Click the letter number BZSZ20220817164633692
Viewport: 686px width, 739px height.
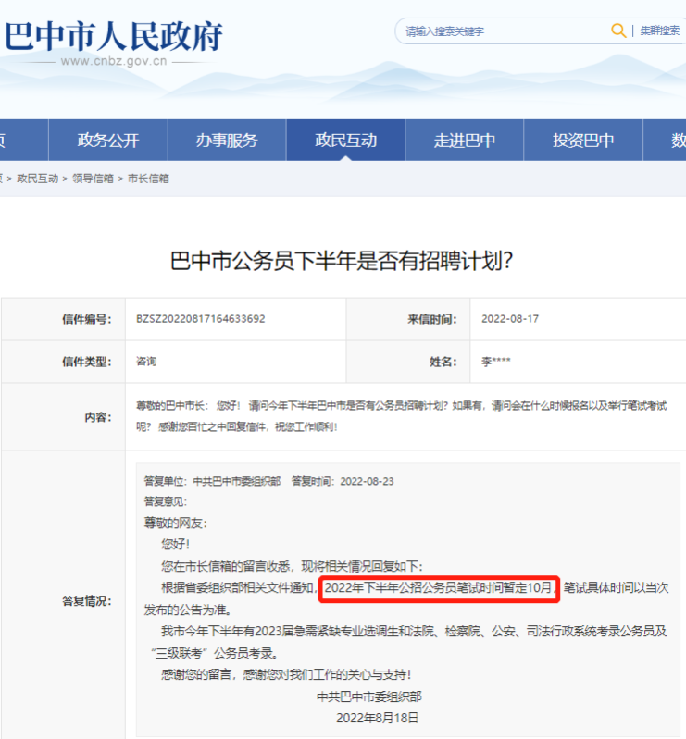[201, 319]
